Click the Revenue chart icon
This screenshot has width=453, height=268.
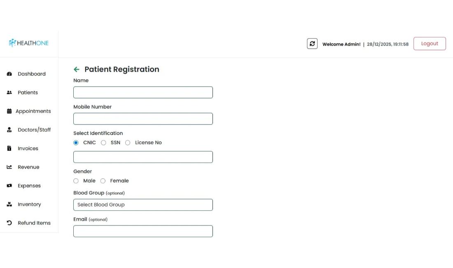[9, 167]
